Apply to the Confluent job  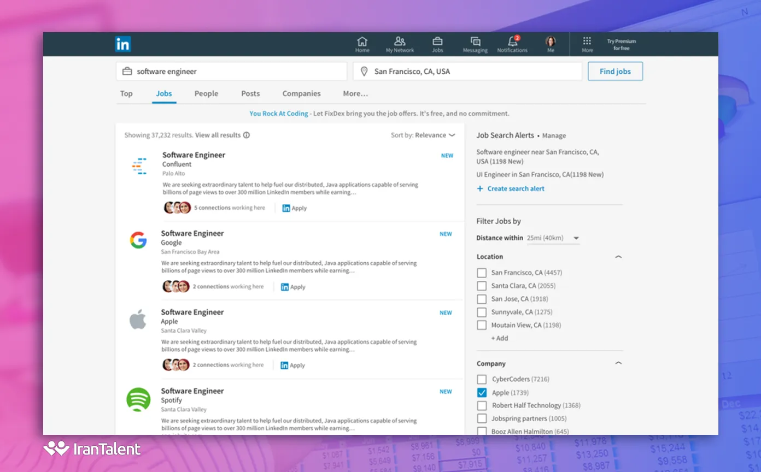tap(295, 208)
